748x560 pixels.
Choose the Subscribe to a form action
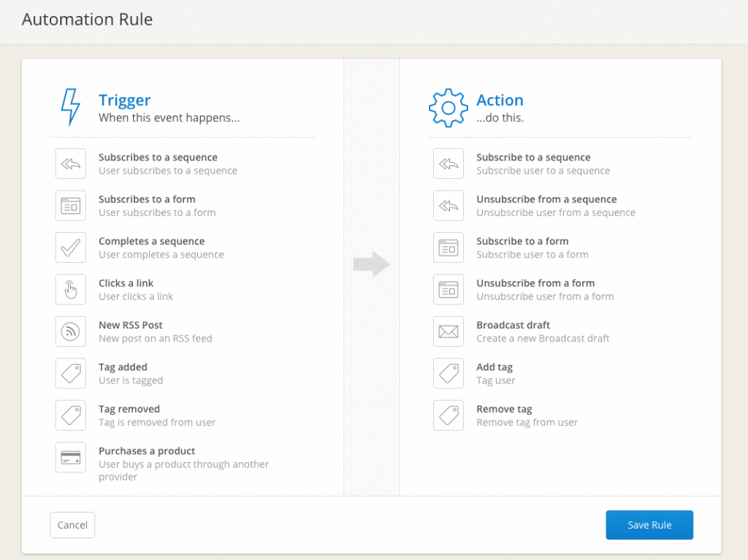(x=522, y=242)
